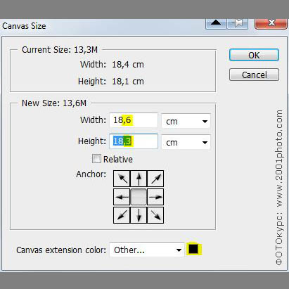
Task: Click the New Size Height input field
Action: tap(134, 141)
